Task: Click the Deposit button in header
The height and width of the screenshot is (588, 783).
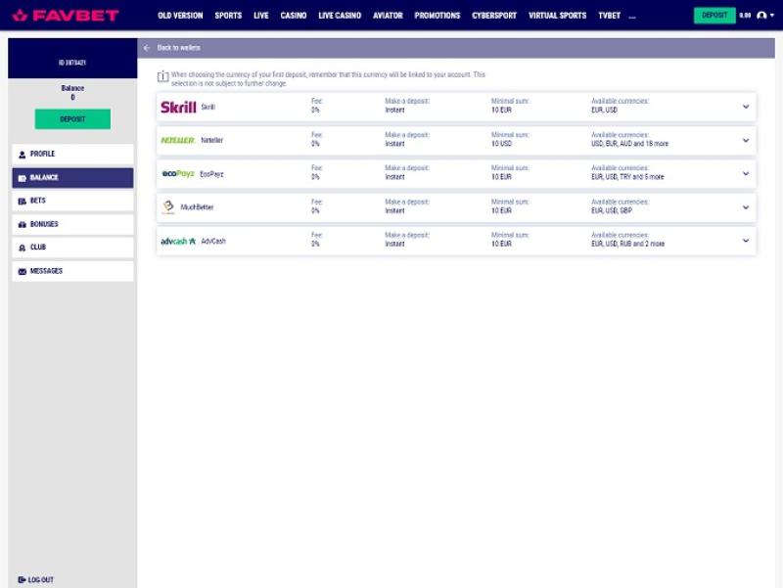Action: 714,16
